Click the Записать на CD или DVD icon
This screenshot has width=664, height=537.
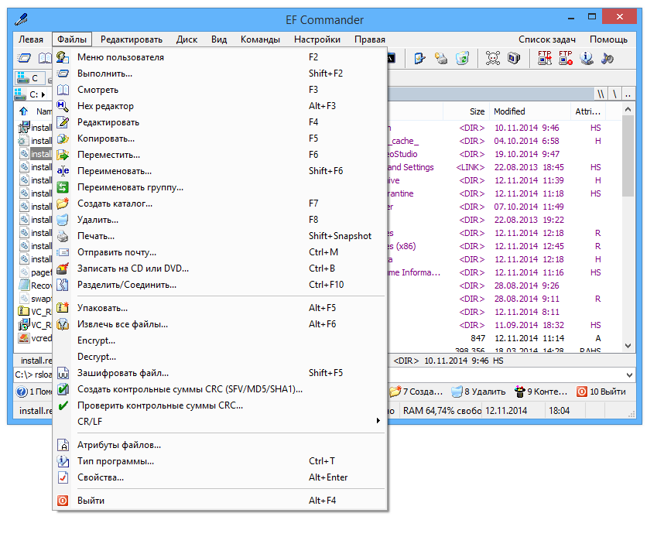coord(63,268)
